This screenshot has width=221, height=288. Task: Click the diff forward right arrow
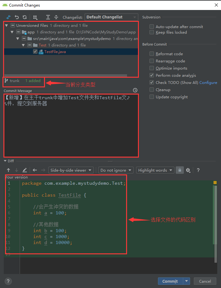pyautogui.click(x=43, y=170)
